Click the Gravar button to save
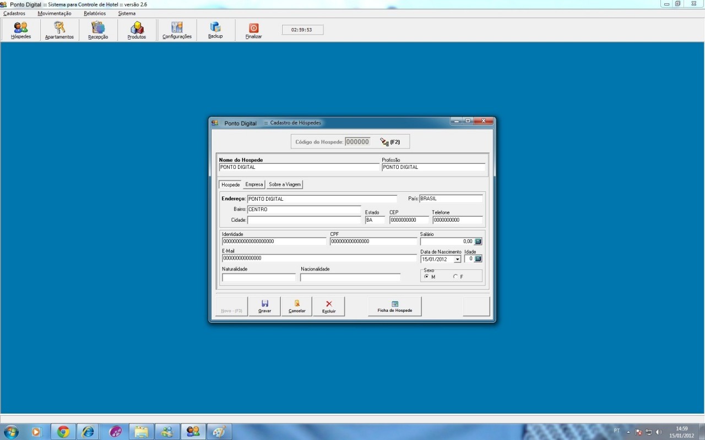 click(264, 306)
